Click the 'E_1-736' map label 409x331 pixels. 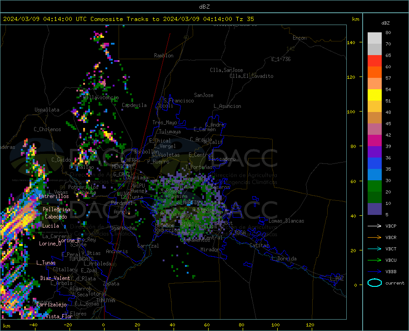click(281, 59)
